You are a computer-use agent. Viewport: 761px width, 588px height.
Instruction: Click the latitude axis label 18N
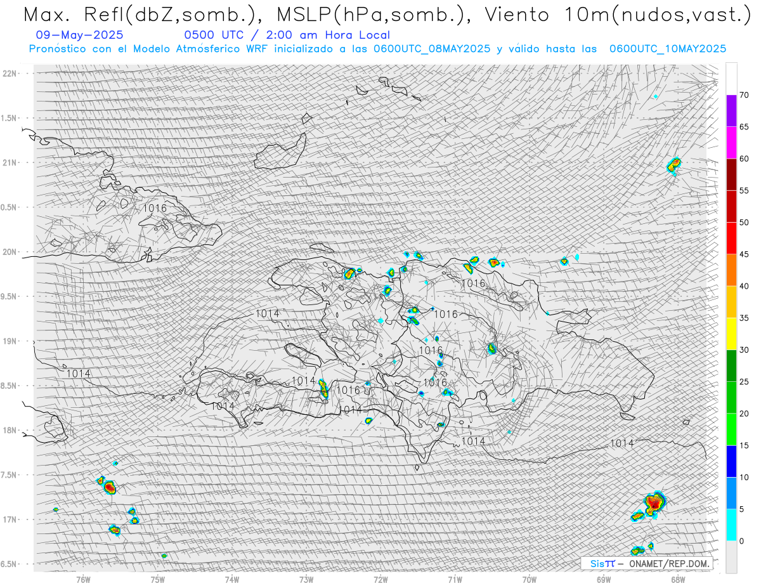pos(10,430)
